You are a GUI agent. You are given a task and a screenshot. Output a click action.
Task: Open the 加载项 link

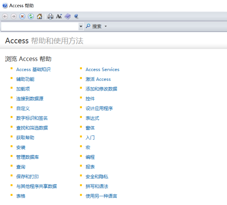[23, 89]
